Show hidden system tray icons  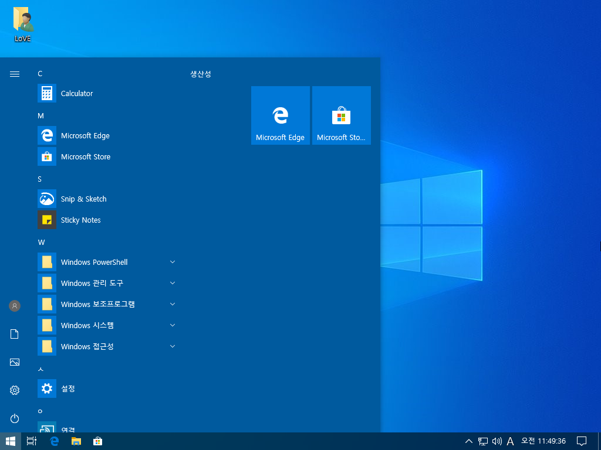(x=469, y=441)
